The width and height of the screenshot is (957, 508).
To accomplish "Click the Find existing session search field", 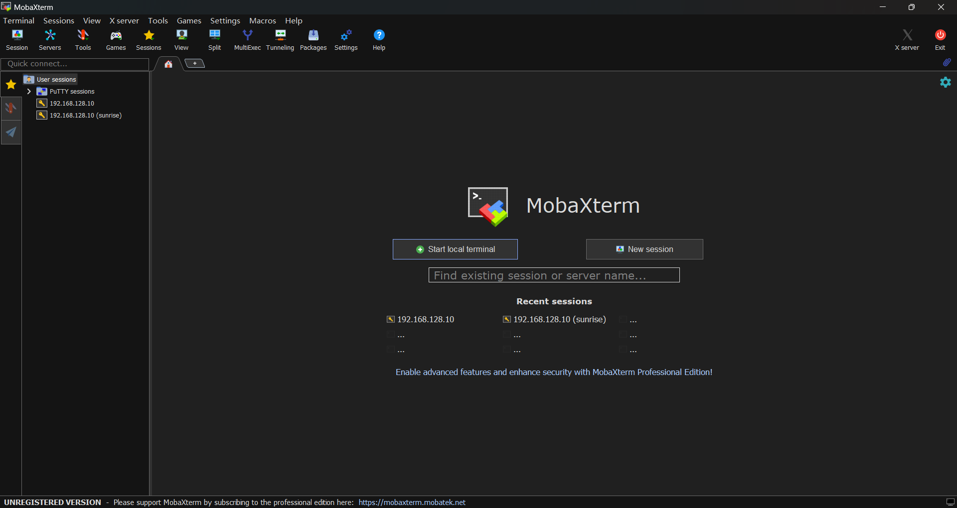I will click(x=554, y=275).
